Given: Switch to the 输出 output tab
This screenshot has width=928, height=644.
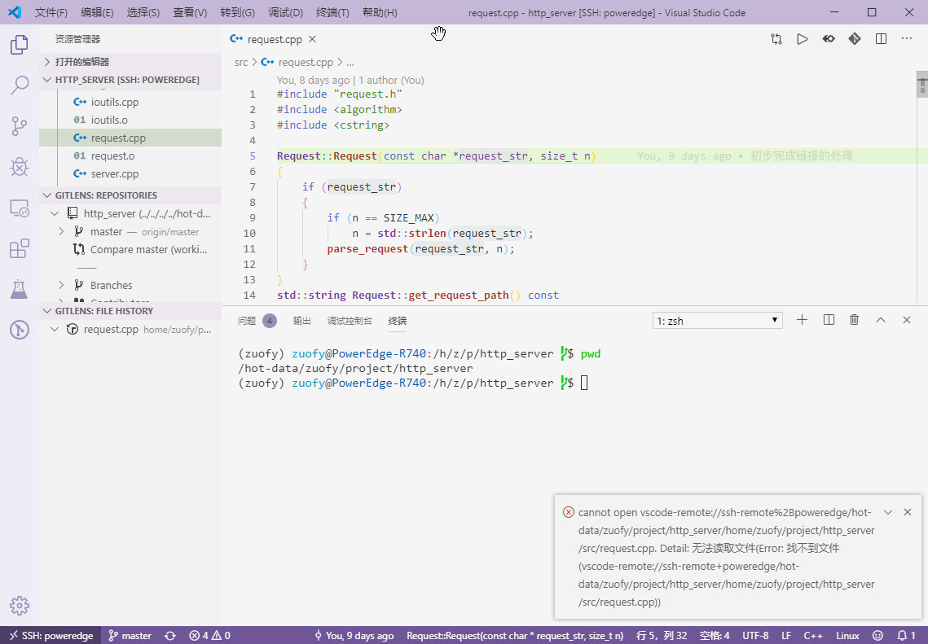Looking at the screenshot, I should click(301, 320).
